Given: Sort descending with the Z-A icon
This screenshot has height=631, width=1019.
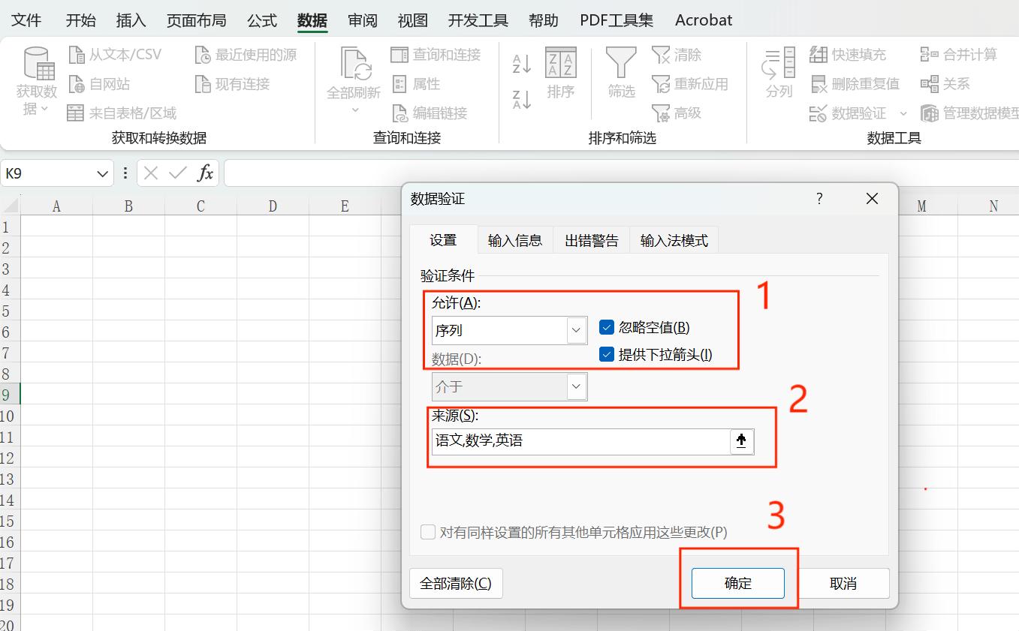Looking at the screenshot, I should [522, 99].
